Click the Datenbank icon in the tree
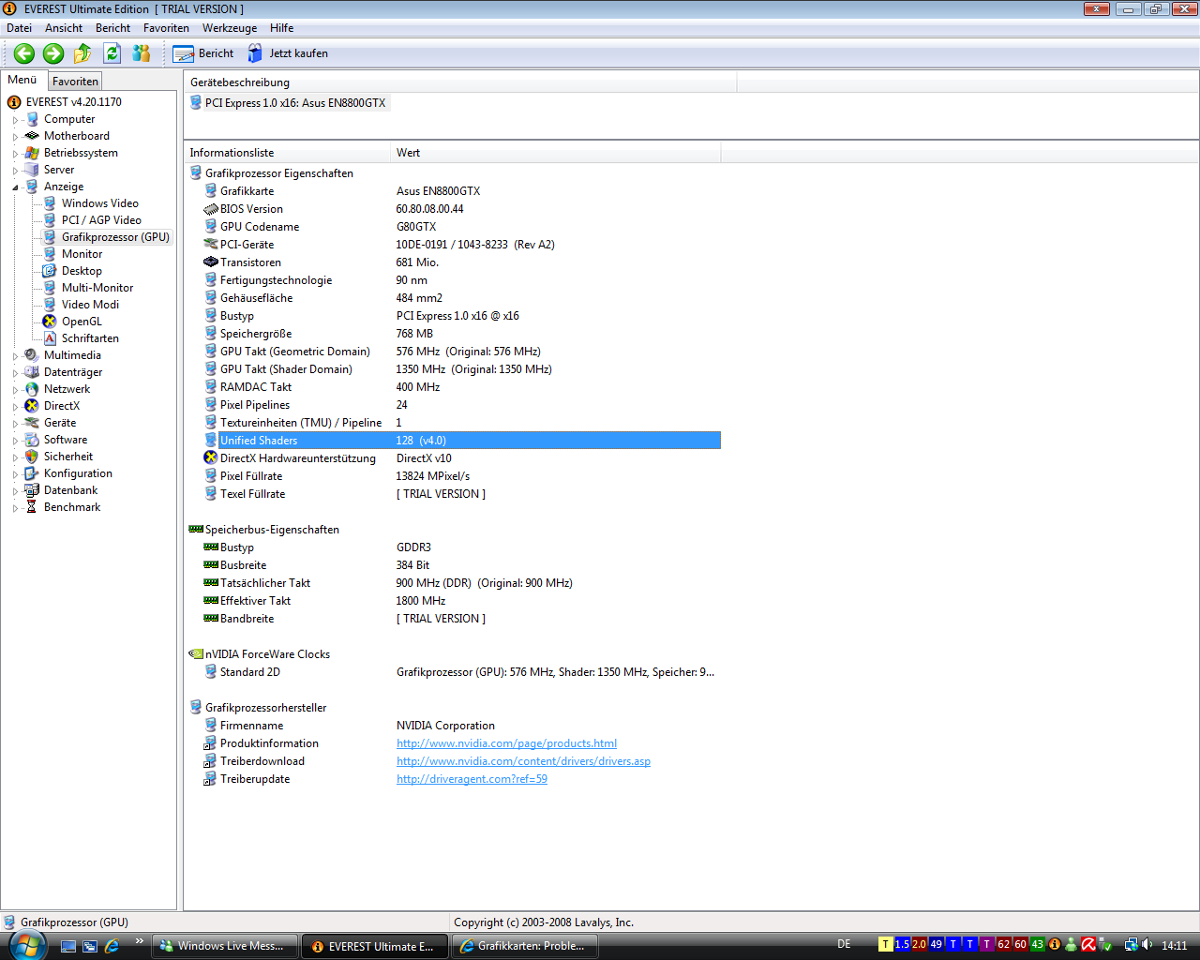The width and height of the screenshot is (1200, 960). click(x=32, y=490)
